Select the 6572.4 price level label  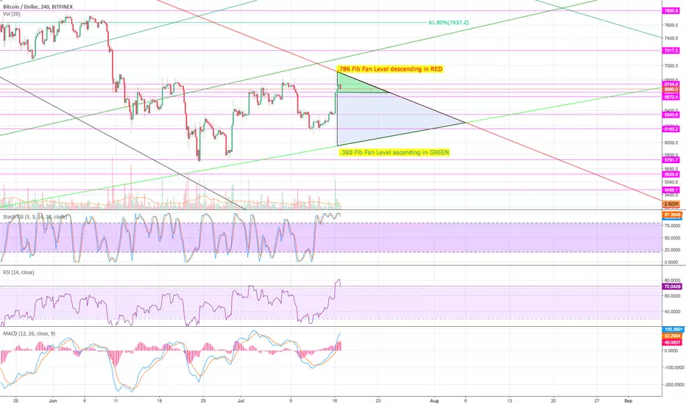[671, 97]
